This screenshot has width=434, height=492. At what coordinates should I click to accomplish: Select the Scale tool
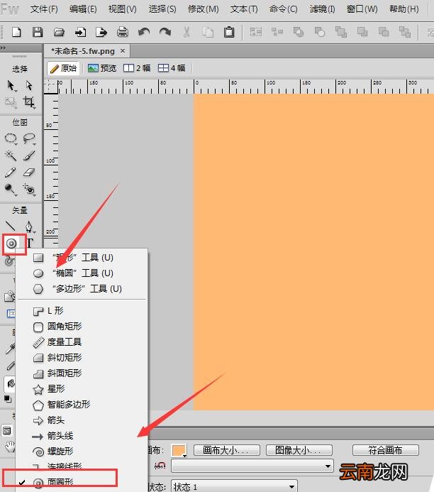click(11, 102)
